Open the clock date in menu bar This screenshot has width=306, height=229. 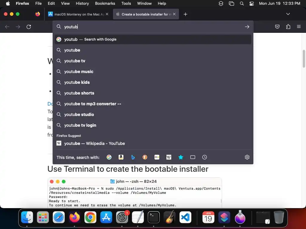[279, 4]
